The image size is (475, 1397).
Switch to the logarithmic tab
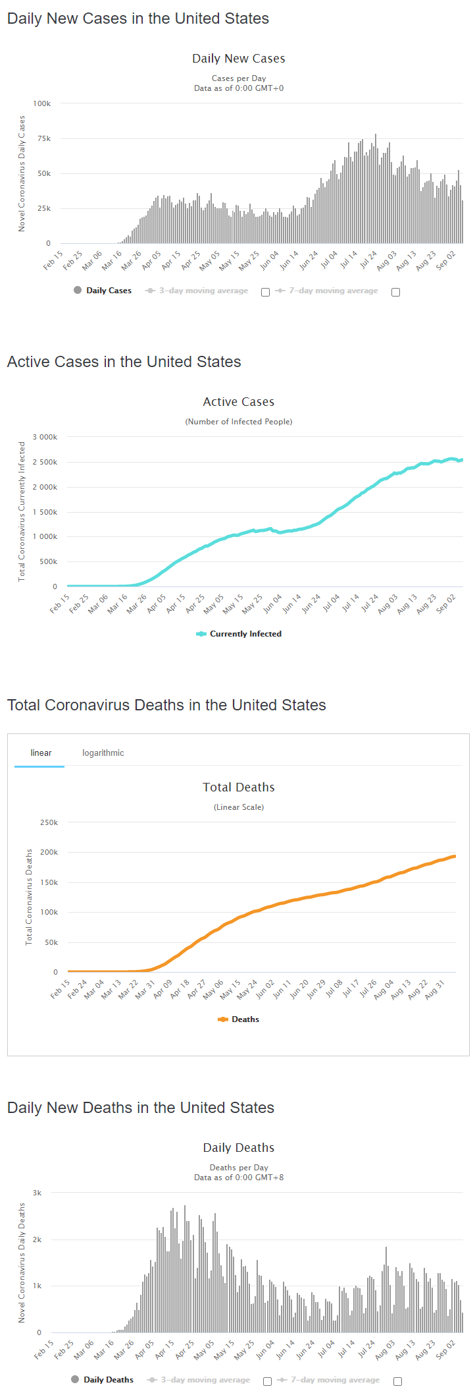tap(103, 753)
